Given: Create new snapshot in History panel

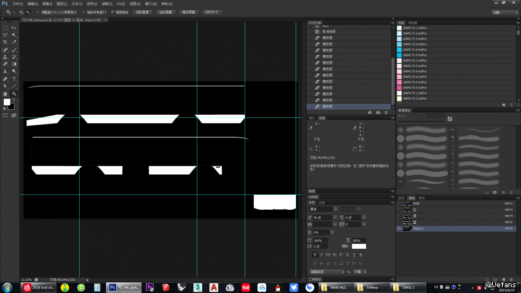Looking at the screenshot, I should [x=378, y=113].
